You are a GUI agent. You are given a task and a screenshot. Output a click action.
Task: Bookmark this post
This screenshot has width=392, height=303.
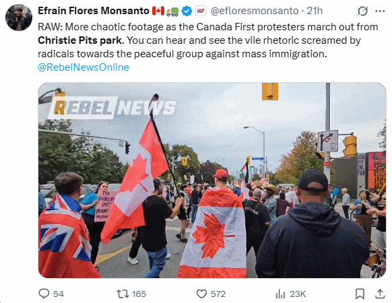coord(360,294)
